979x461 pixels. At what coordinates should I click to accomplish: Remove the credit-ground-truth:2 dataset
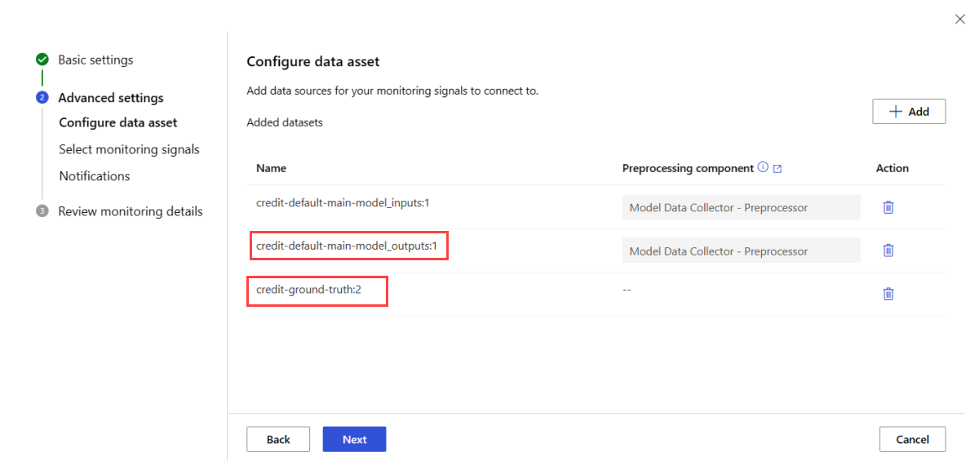pos(888,294)
